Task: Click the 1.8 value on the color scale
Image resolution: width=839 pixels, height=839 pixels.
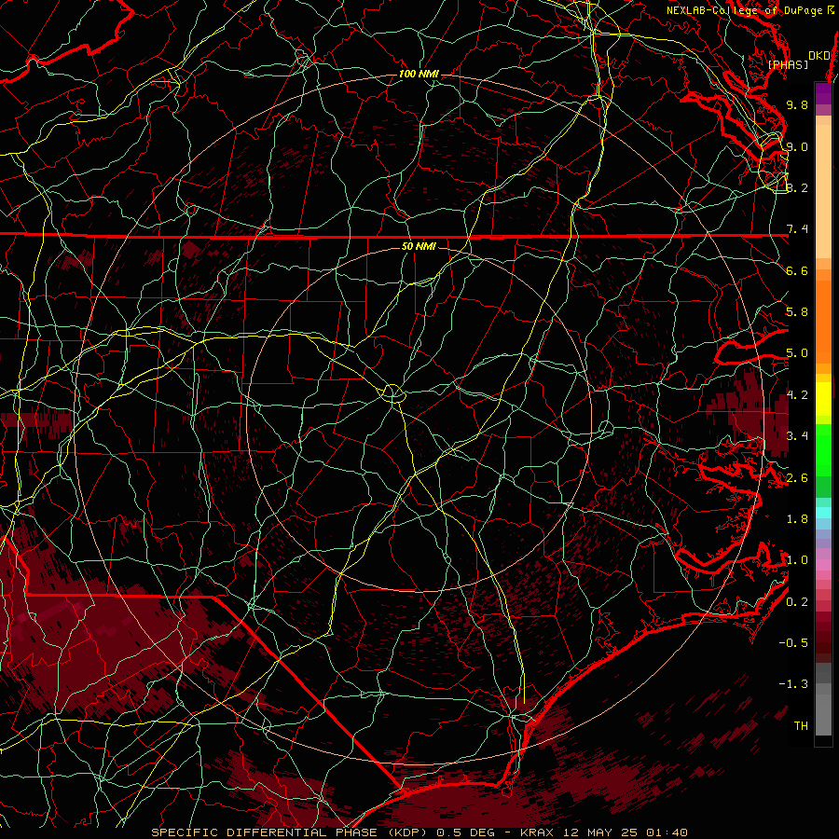Action: [x=797, y=519]
